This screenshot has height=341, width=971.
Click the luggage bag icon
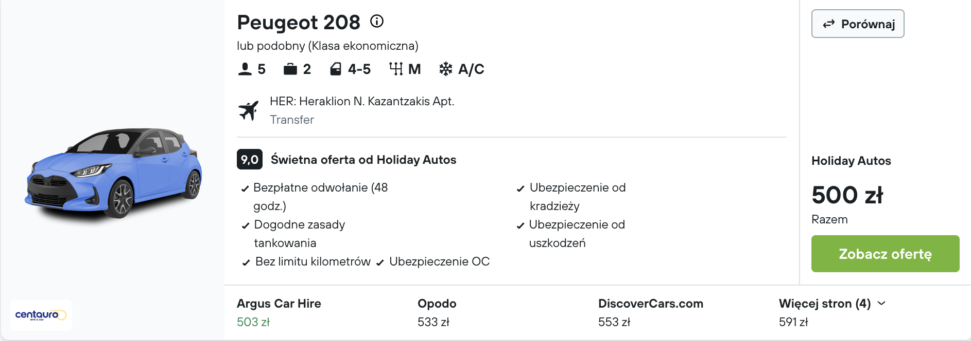(x=290, y=69)
